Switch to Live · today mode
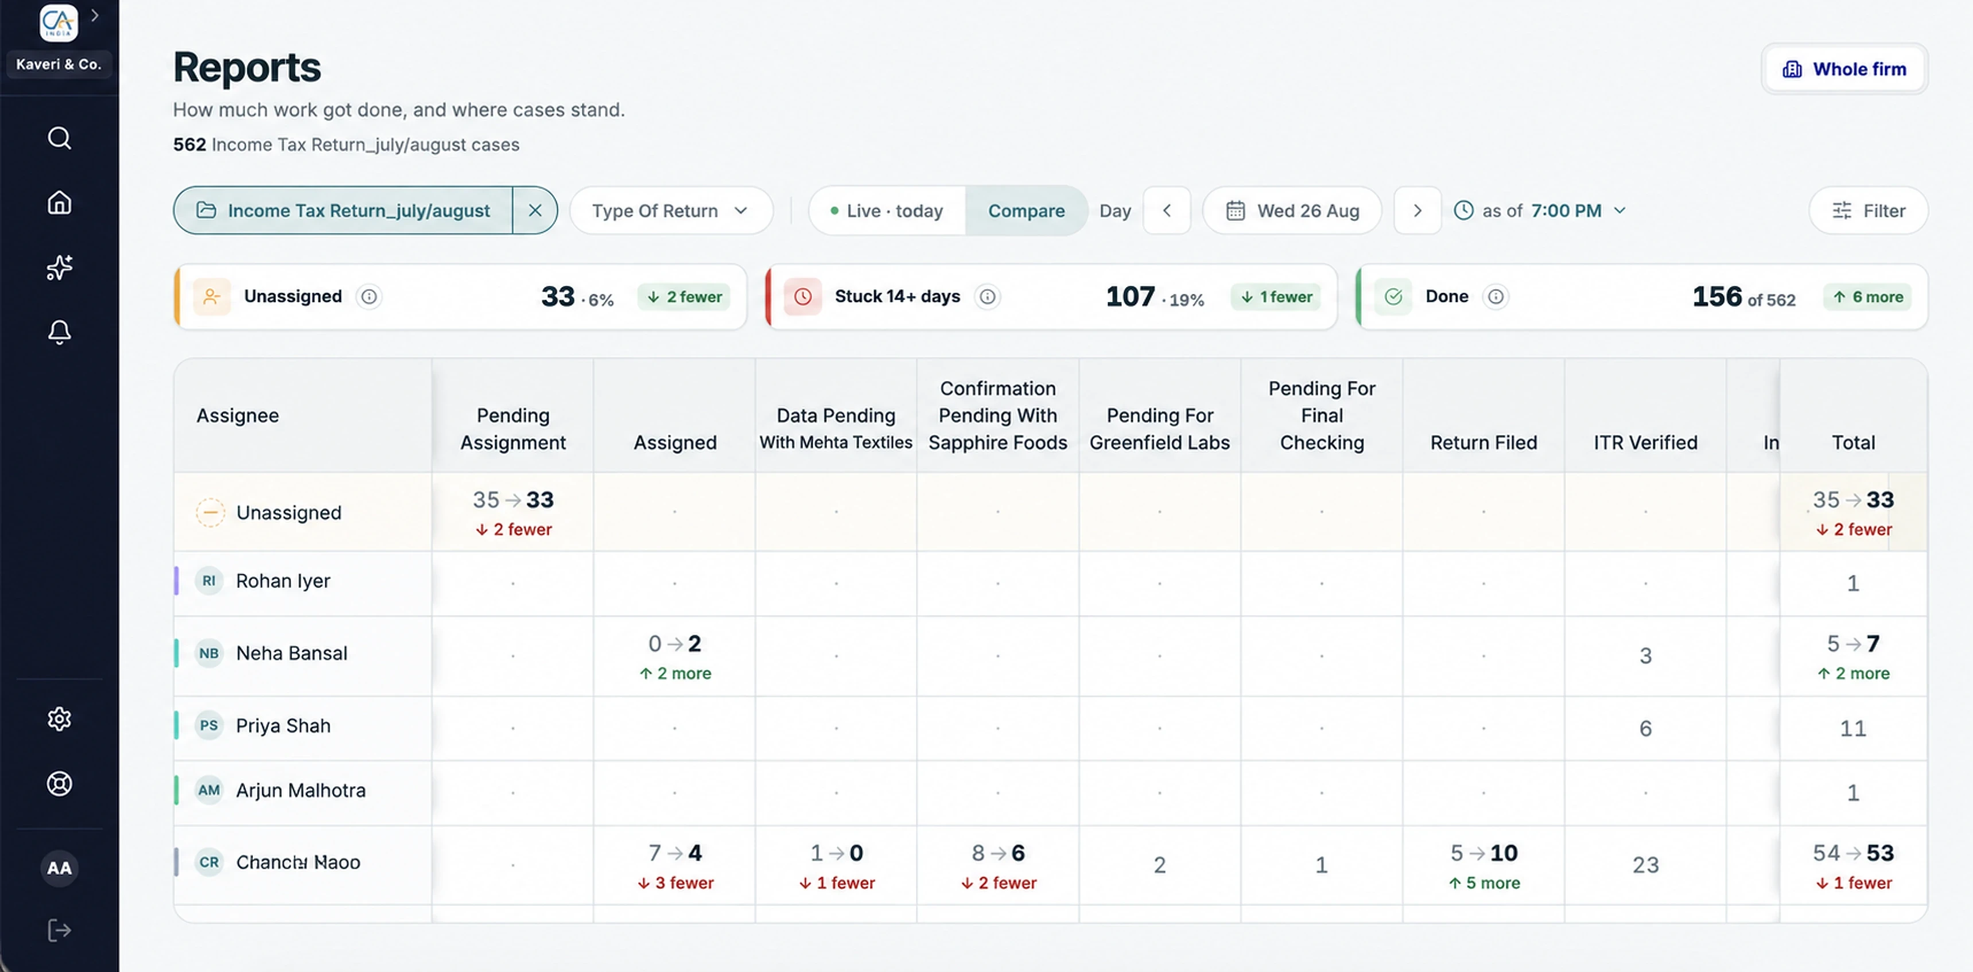1973x972 pixels. coord(887,211)
